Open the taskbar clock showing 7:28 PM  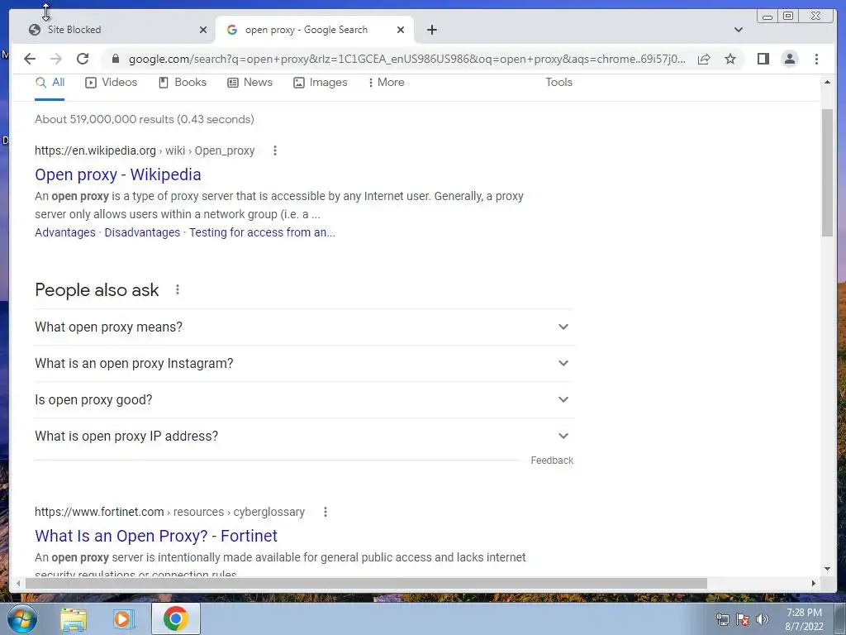[x=804, y=619]
